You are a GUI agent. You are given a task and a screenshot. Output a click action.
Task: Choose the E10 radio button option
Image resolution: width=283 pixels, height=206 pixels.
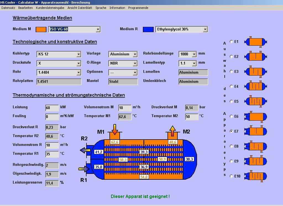231,176
